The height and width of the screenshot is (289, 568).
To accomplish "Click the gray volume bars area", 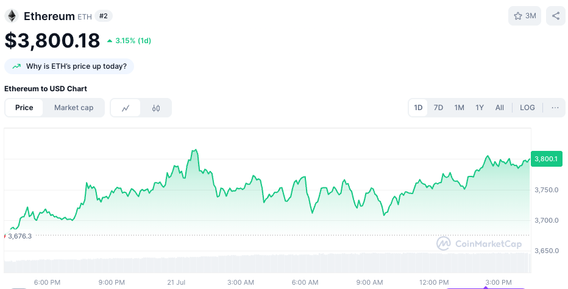I will click(x=268, y=263).
